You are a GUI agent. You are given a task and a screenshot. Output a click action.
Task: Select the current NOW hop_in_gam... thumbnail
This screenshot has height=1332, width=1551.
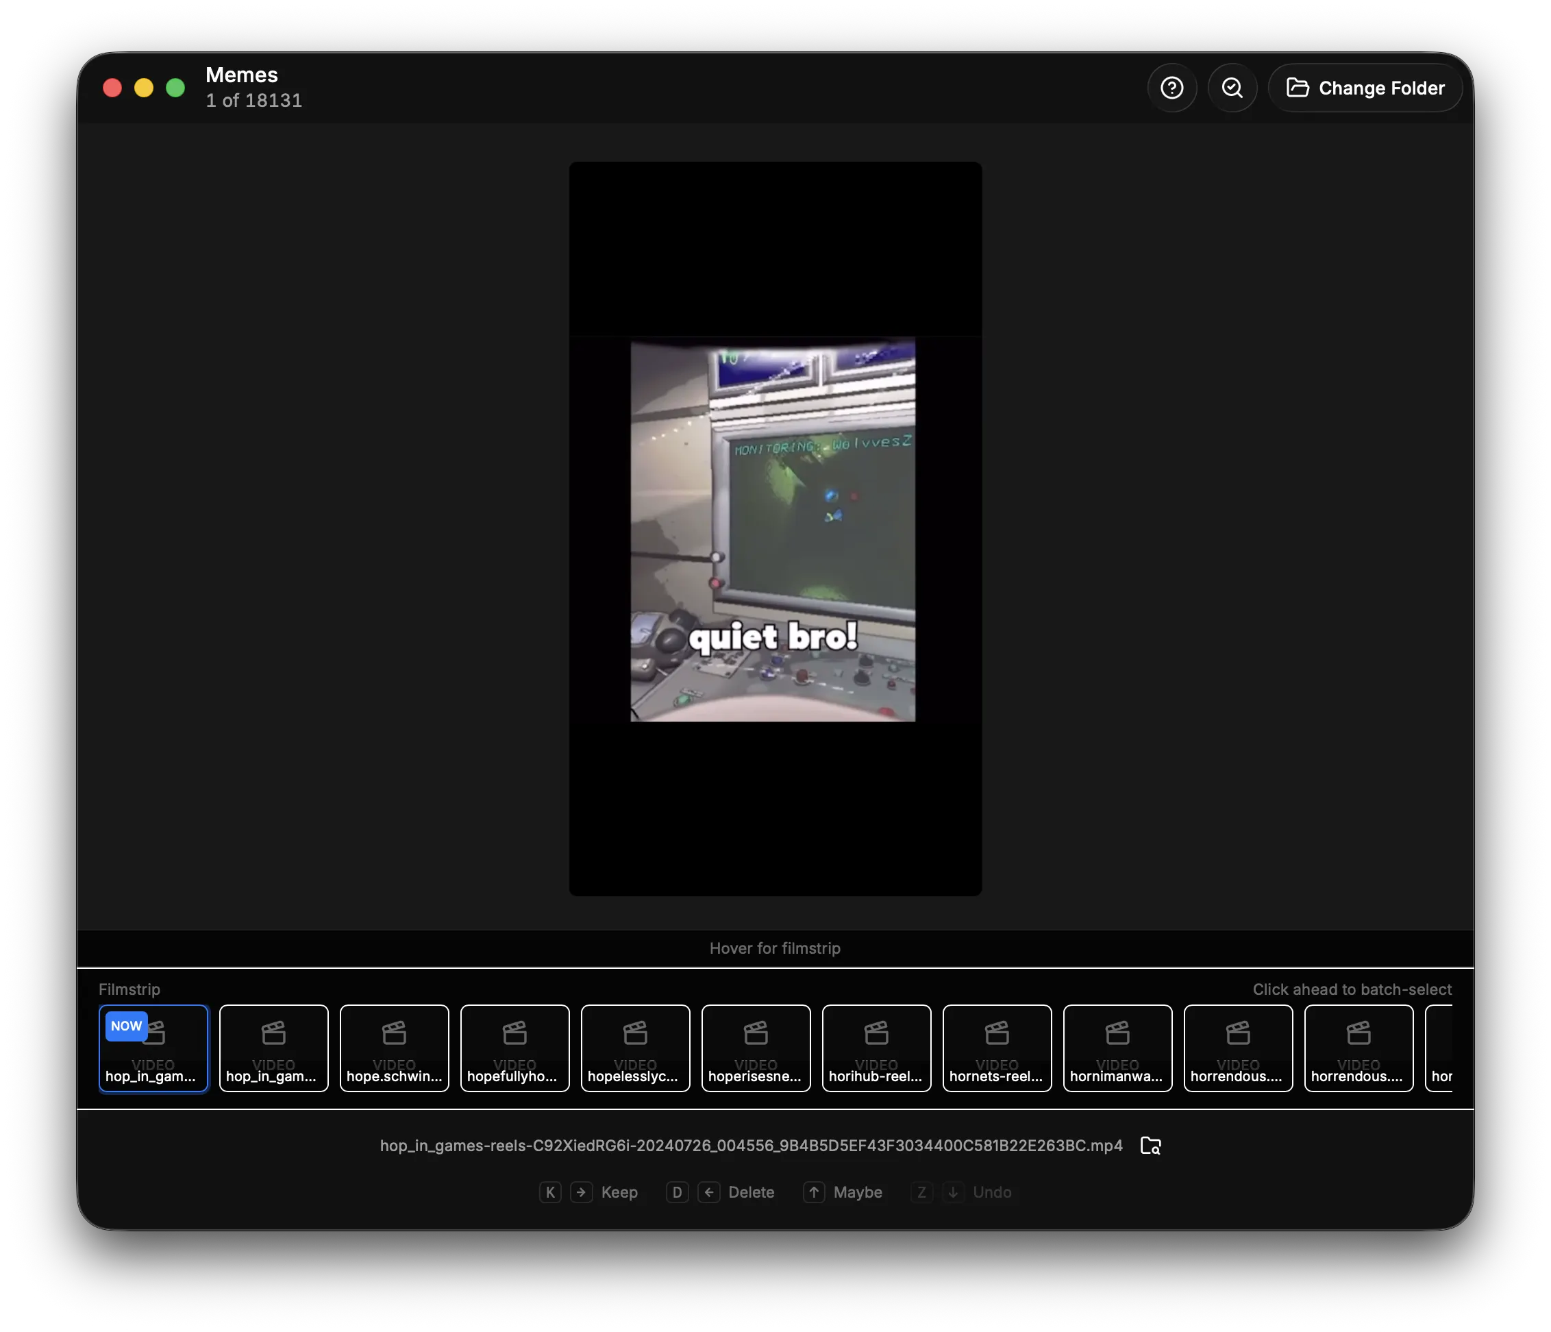pos(153,1049)
